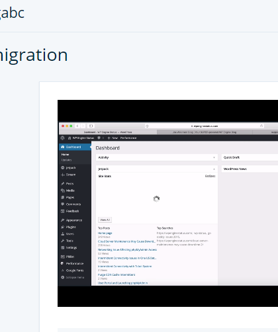
Task: Click the Dashboard page heading
Action: click(x=108, y=148)
